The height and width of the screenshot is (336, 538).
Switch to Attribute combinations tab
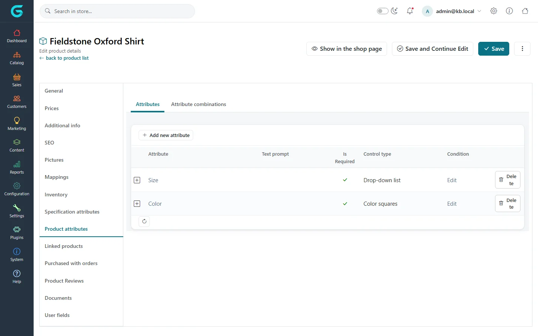[198, 104]
